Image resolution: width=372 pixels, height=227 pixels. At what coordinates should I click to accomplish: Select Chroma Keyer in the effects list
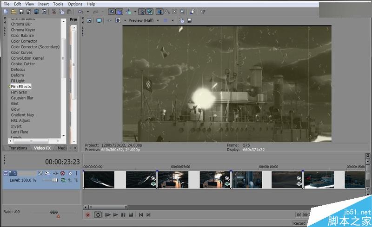tap(23, 30)
